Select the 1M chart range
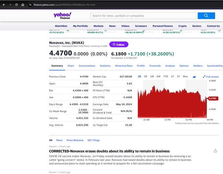 pyautogui.click(x=152, y=76)
